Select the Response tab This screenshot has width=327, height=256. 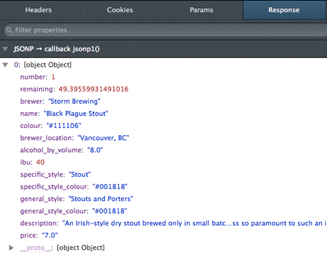pyautogui.click(x=284, y=10)
